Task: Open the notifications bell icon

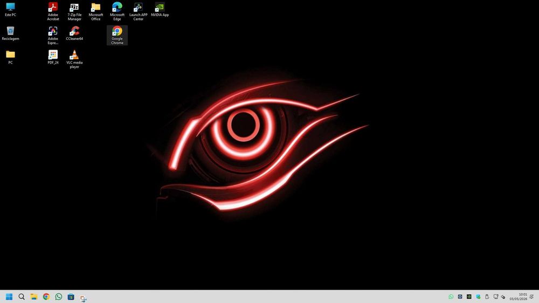Action: 532,297
